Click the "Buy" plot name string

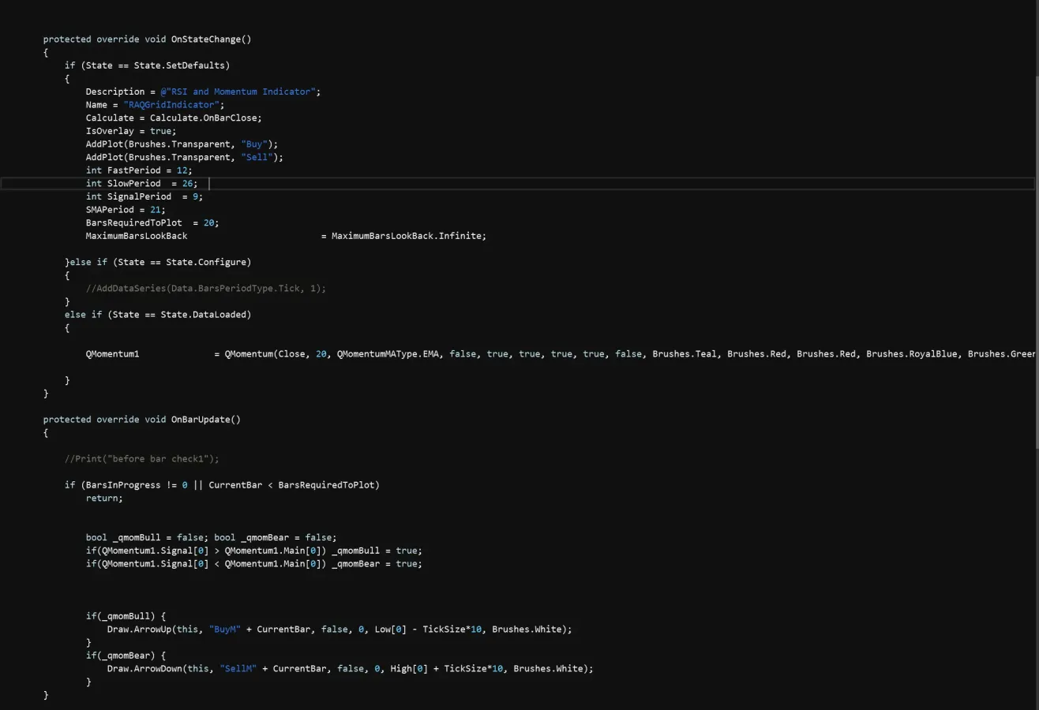click(256, 144)
